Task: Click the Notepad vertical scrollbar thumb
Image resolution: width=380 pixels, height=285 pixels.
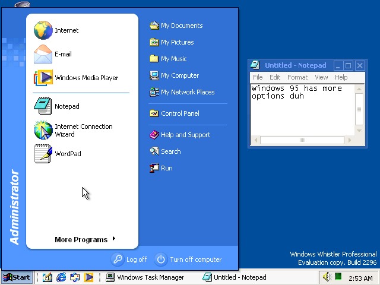Action: 359,109
